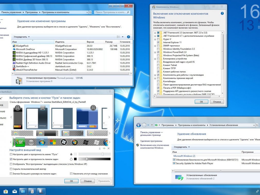Click 'Программы и компоненты' breadcrumb in updates window
The height and width of the screenshot is (195, 260).
(x=192, y=125)
